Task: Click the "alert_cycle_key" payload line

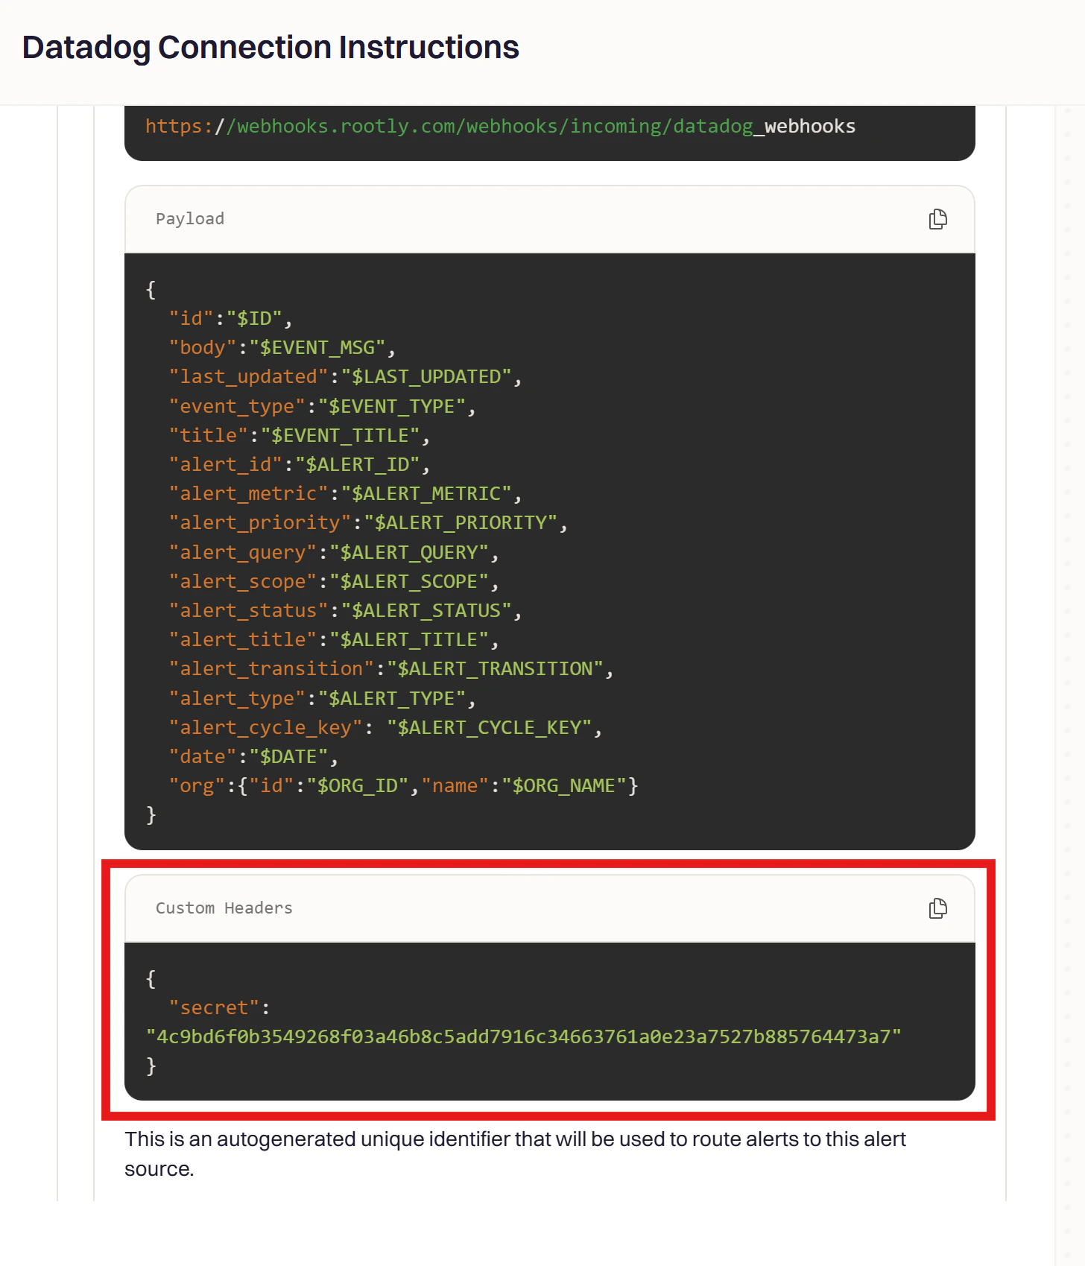Action: [385, 727]
